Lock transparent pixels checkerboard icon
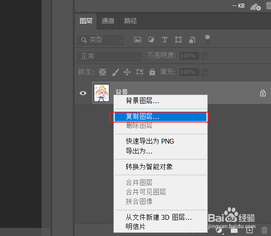The height and width of the screenshot is (236, 271). (103, 72)
